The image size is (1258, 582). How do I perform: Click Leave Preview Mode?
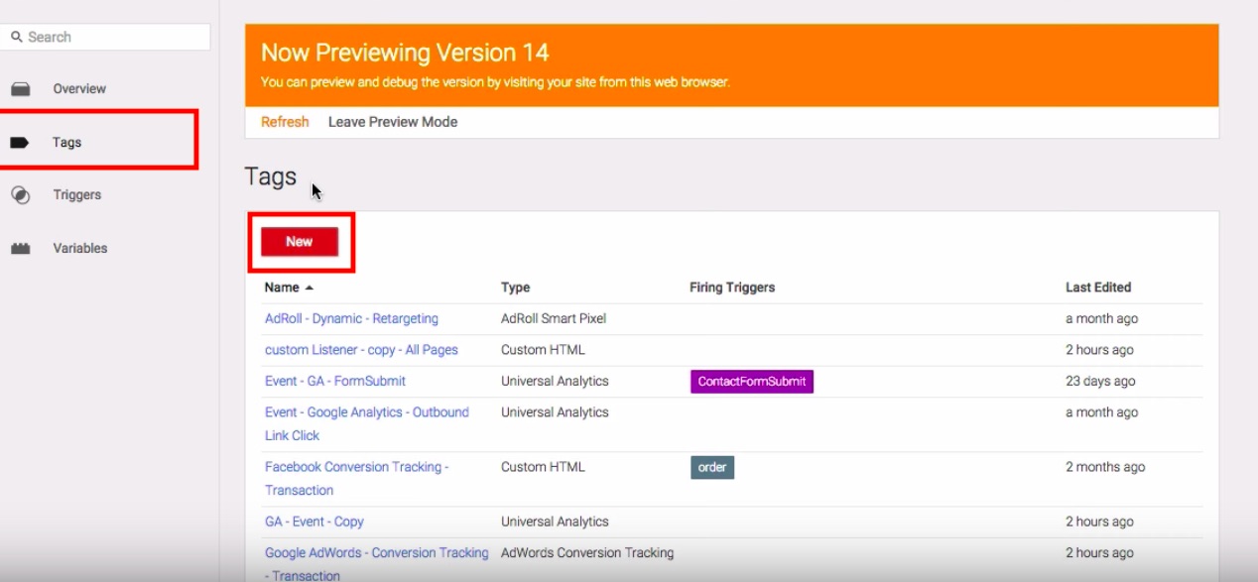coord(393,122)
